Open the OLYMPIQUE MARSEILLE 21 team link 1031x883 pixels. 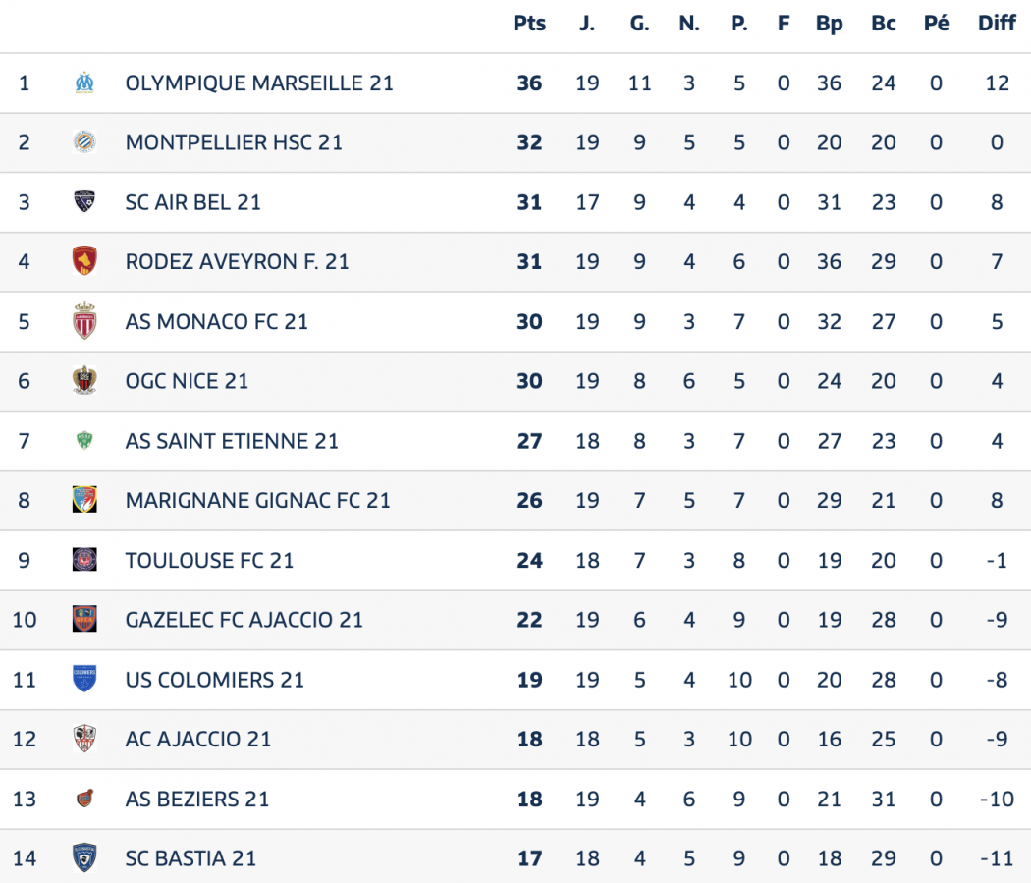(259, 83)
